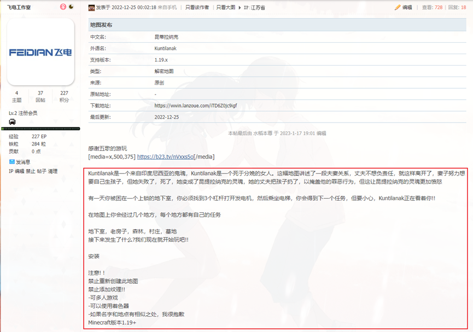
Task: Click the 来自手机 label
Action: pyautogui.click(x=167, y=7)
